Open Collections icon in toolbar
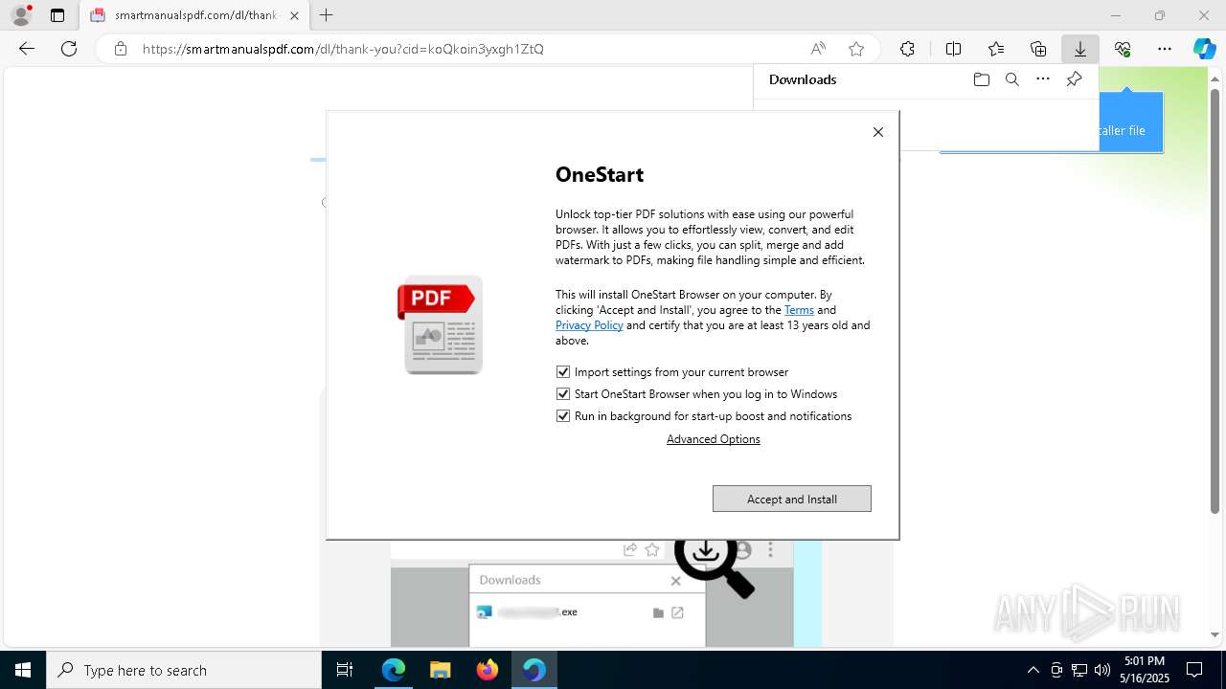Image resolution: width=1226 pixels, height=689 pixels. [x=1038, y=49]
